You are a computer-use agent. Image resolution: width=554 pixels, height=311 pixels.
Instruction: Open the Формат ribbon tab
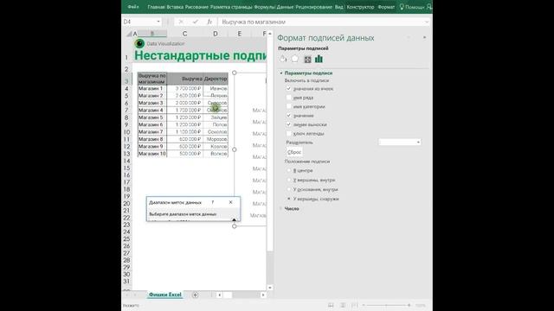pos(386,7)
